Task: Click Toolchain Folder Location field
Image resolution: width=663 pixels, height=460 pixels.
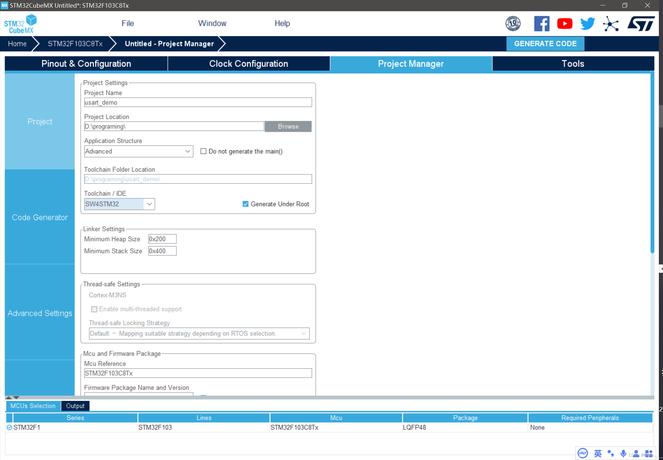Action: [x=198, y=179]
